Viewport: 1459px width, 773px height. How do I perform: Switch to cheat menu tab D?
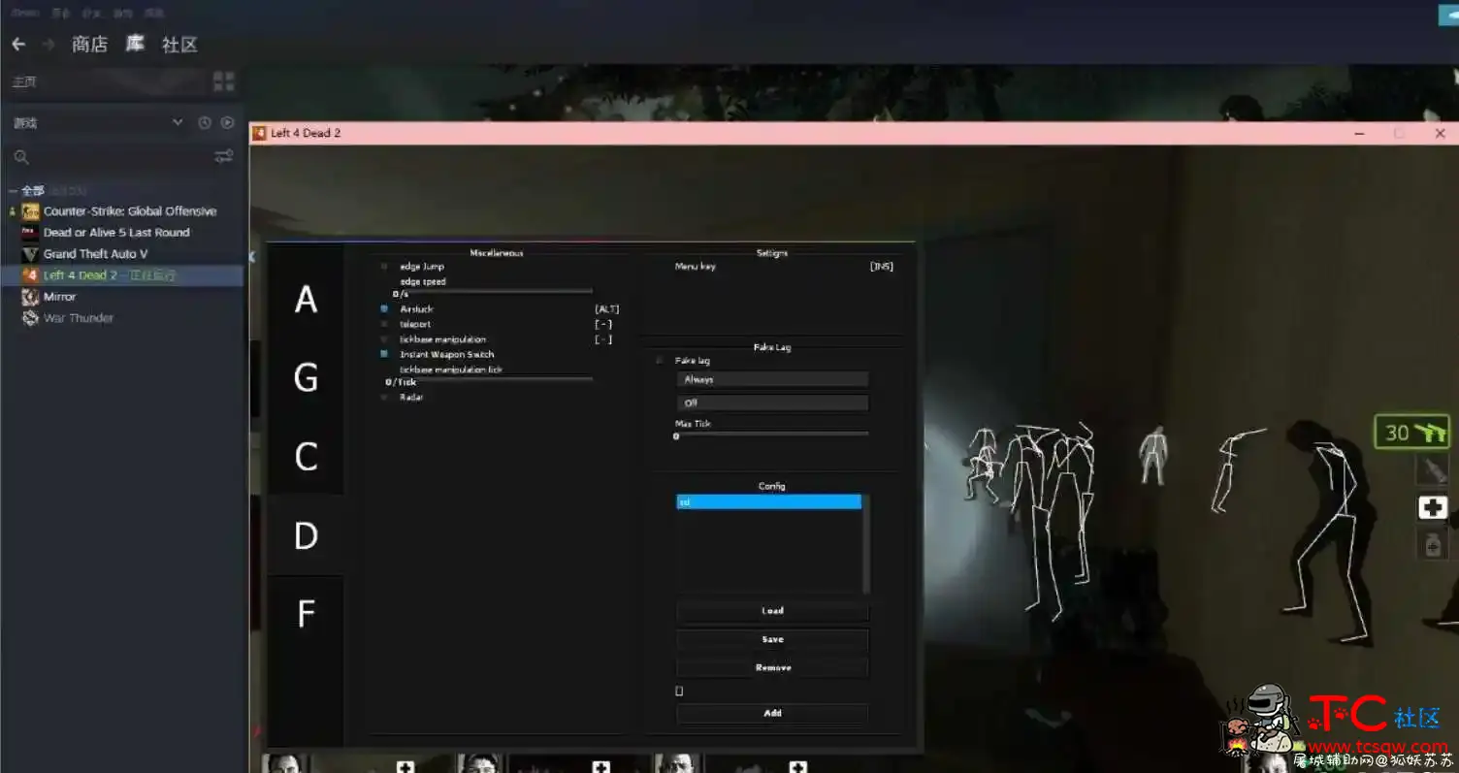(x=306, y=535)
